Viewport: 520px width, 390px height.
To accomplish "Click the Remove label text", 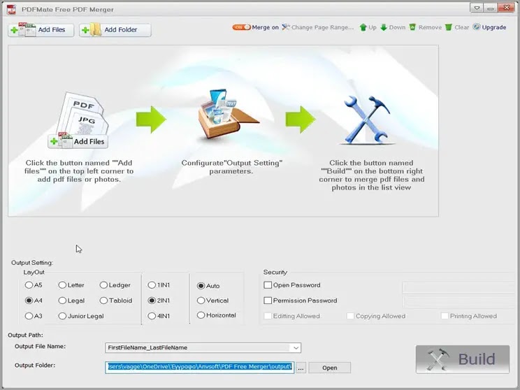I will [430, 27].
